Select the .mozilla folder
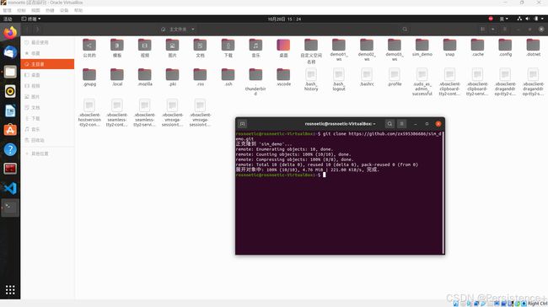 (x=144, y=78)
